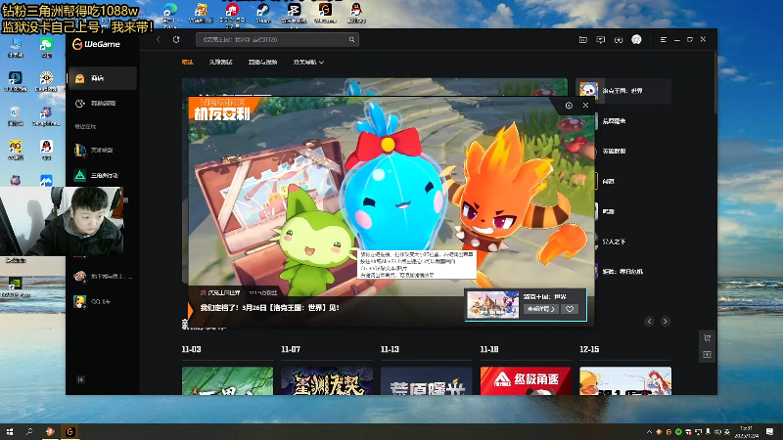
Task: Show next carousel item
Action: click(666, 322)
